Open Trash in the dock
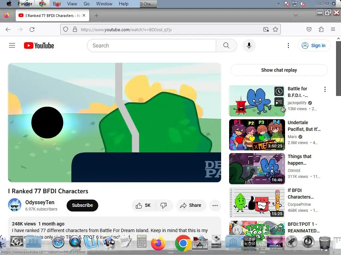 click(324, 243)
